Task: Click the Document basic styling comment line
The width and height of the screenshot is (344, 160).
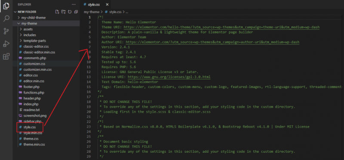Action: coord(124,142)
